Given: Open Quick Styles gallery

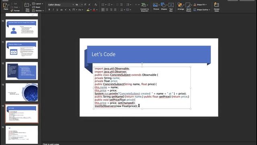Looking at the screenshot, I should (188, 7).
